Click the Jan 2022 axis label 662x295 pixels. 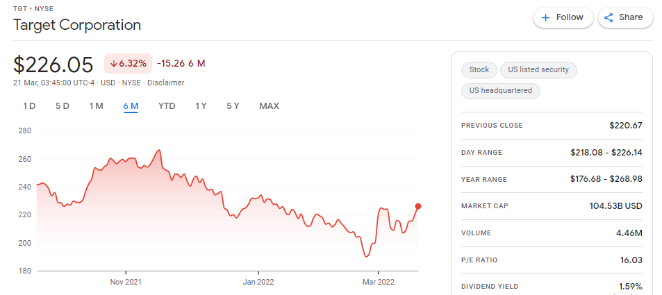pyautogui.click(x=258, y=282)
